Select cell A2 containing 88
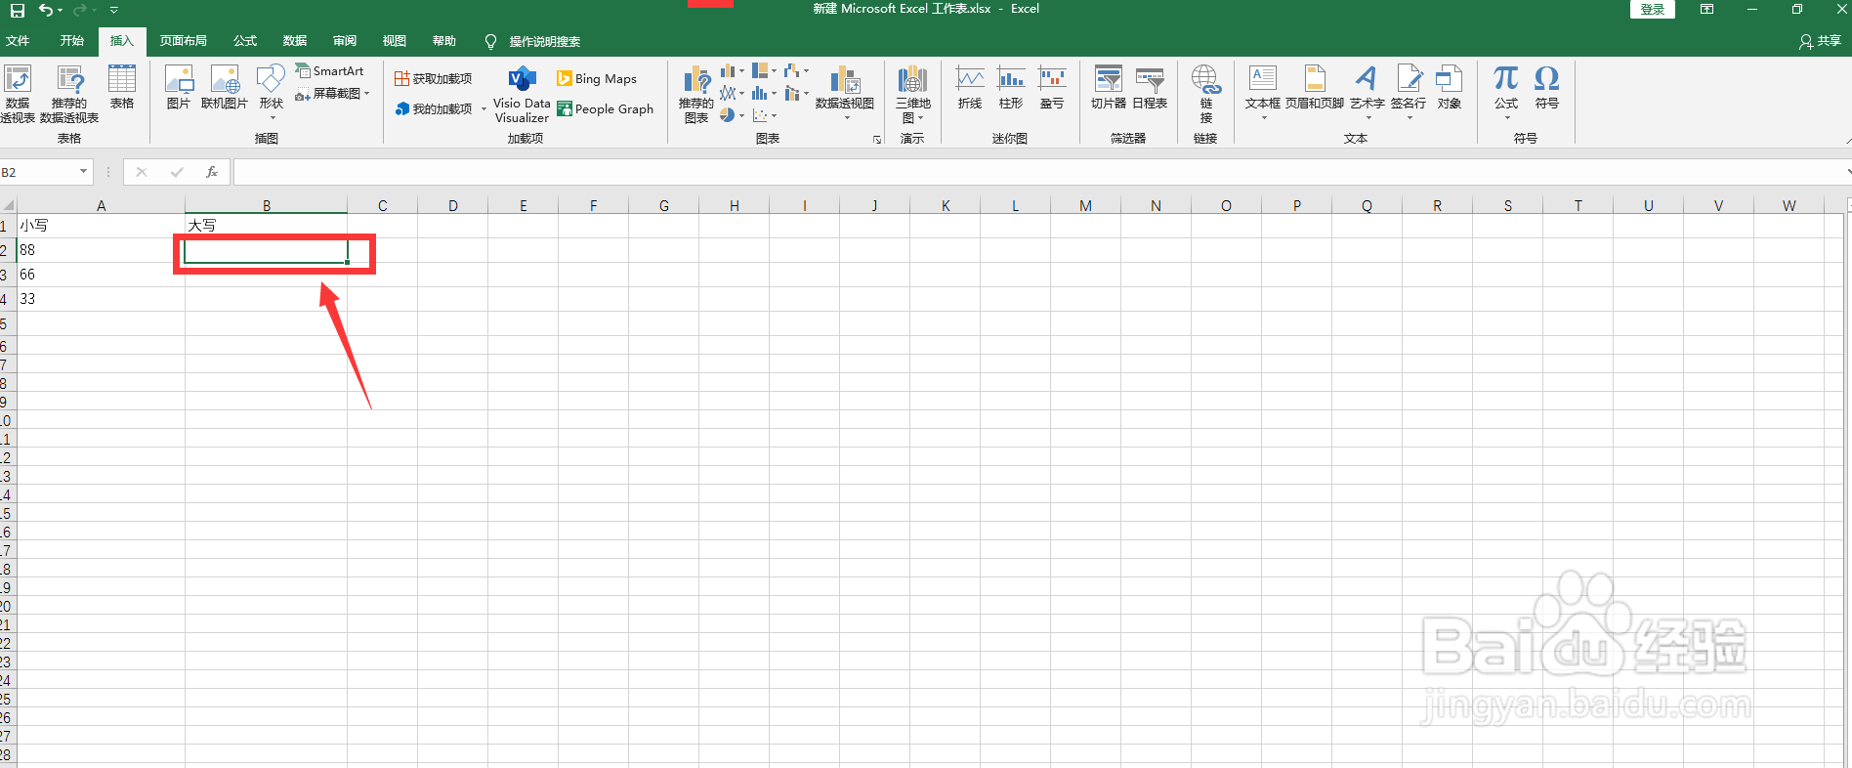Viewport: 1852px width, 768px height. tap(101, 250)
